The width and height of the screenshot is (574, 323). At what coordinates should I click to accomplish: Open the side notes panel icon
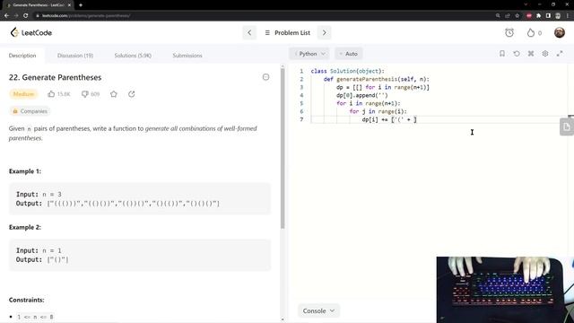point(566,127)
